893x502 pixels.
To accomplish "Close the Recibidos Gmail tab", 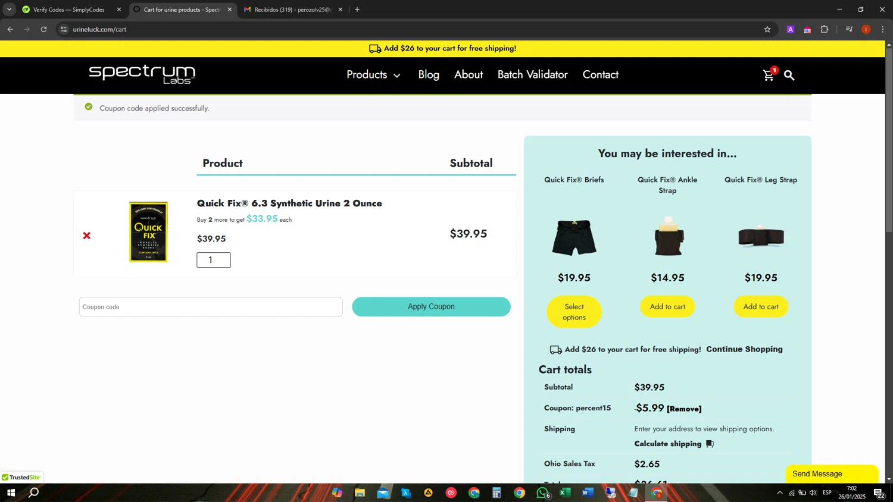I will click(x=341, y=10).
